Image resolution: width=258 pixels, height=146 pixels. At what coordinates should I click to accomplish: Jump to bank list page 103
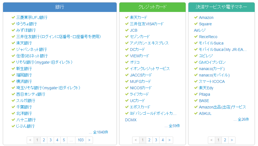81,140
